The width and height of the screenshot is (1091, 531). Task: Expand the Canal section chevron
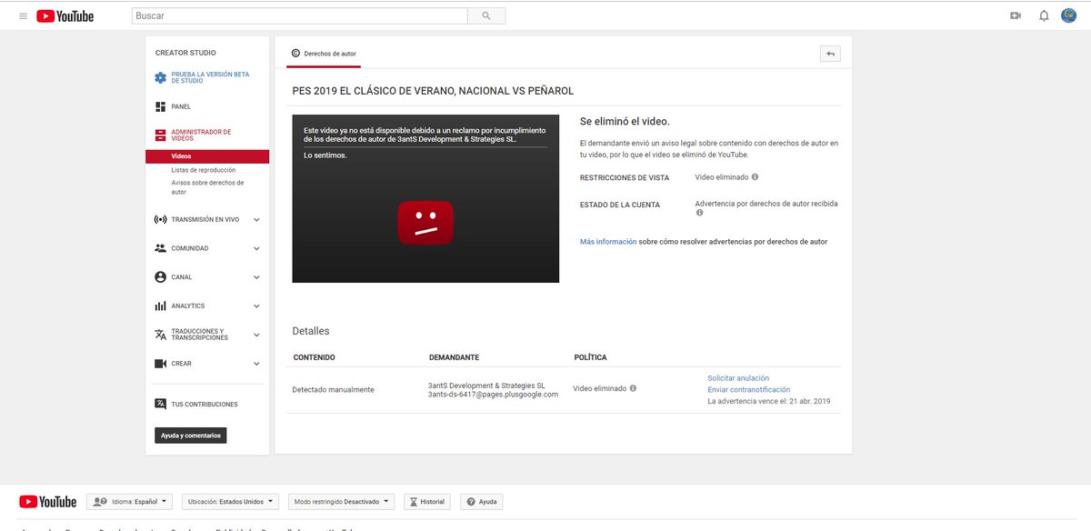tap(256, 277)
